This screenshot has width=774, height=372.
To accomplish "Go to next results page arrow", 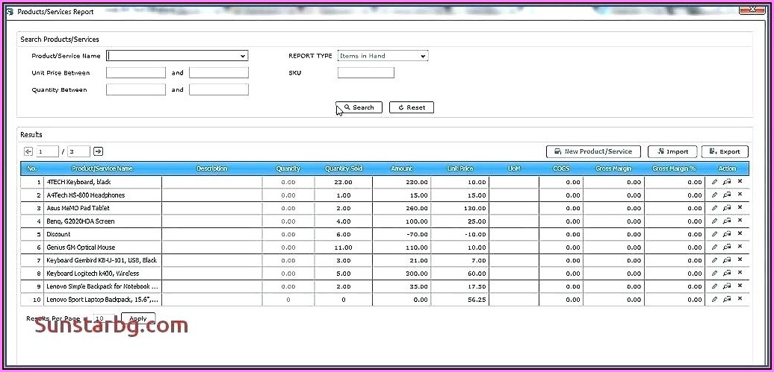I will (99, 151).
